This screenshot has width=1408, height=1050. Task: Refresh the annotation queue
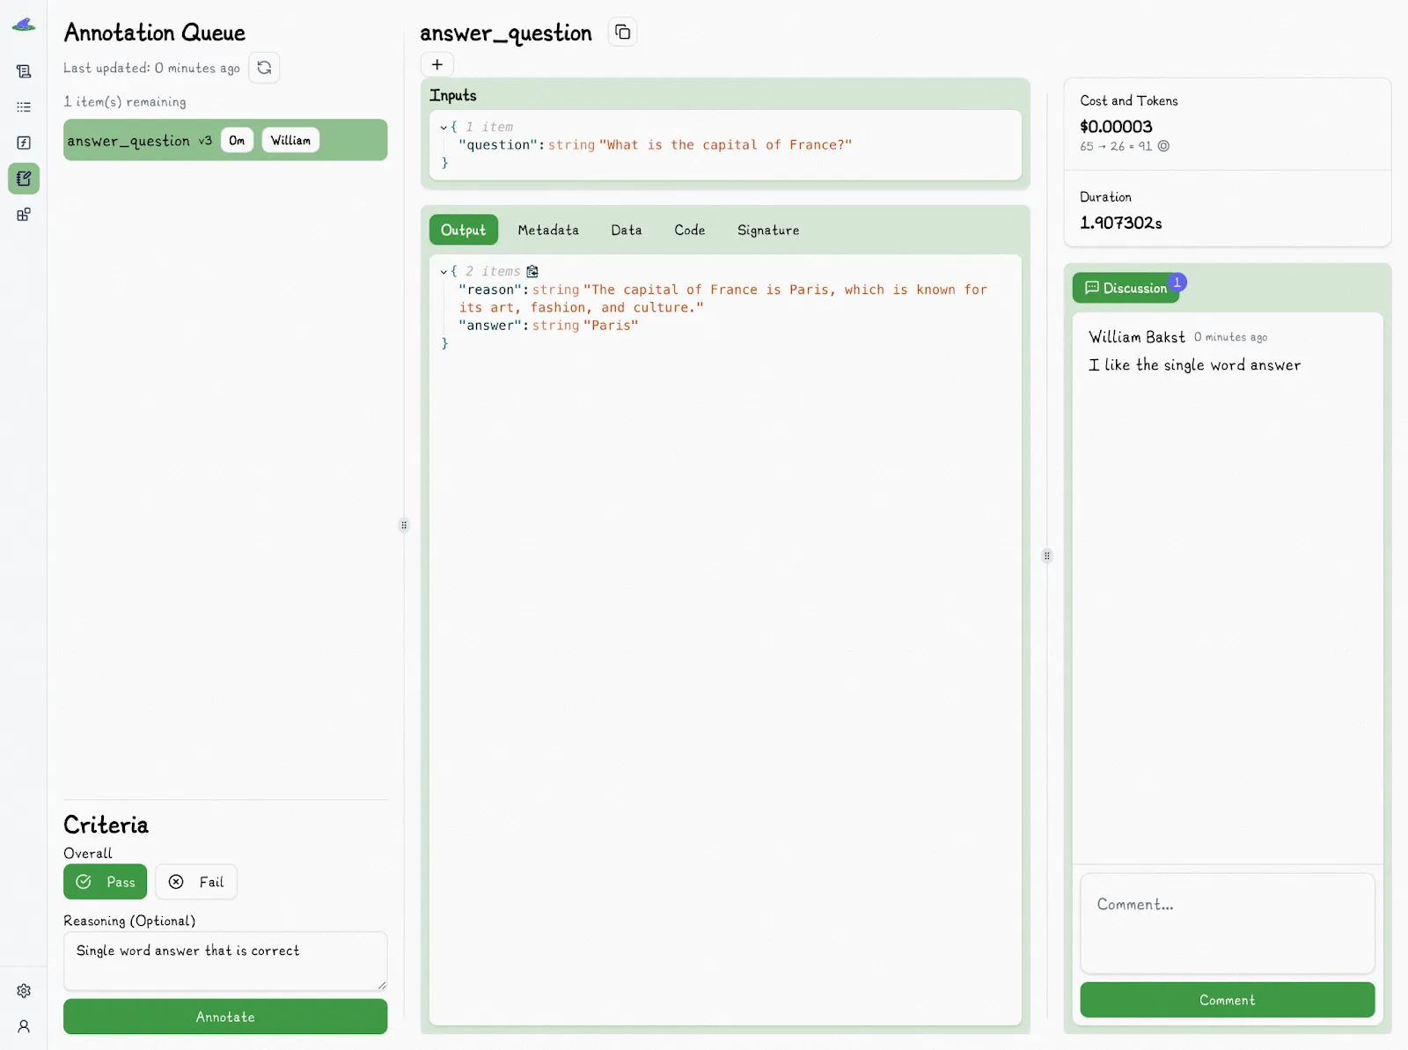[264, 68]
